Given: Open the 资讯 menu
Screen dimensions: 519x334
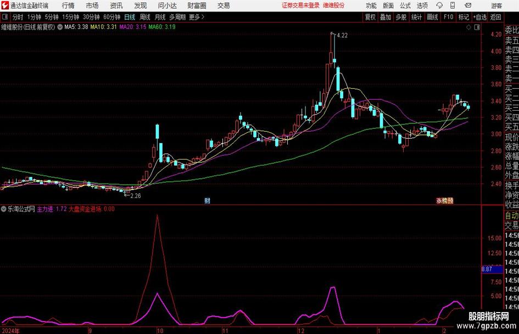Looking at the screenshot, I should point(116,5).
